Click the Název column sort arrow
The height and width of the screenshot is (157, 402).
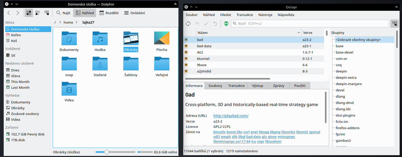click(299, 33)
